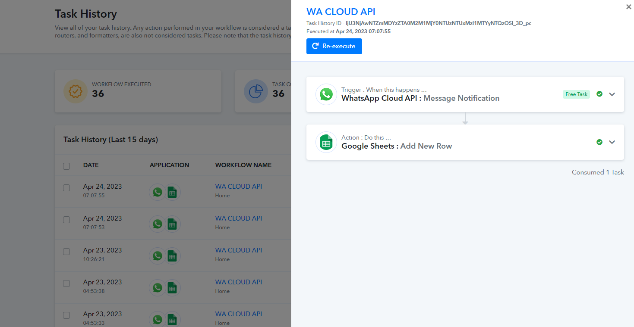The height and width of the screenshot is (327, 634).
Task: Check the row for Apr 24, 2023 07:07:53
Action: click(x=66, y=220)
